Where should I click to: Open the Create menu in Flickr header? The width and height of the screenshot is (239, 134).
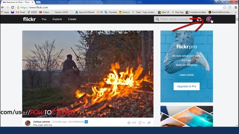pos(72,19)
